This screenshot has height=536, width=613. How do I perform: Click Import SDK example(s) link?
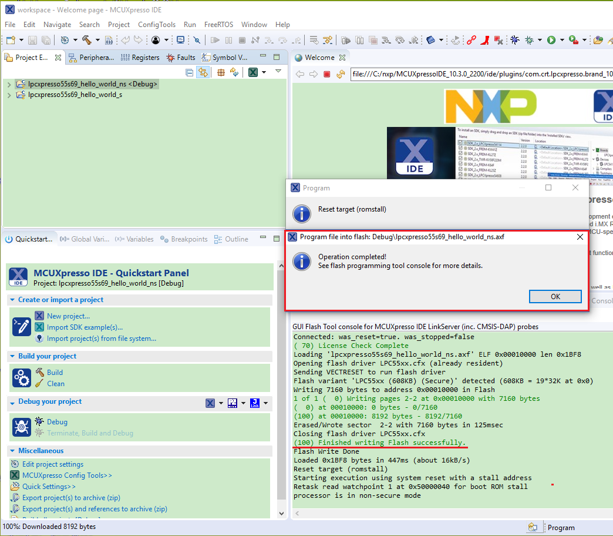pyautogui.click(x=85, y=327)
